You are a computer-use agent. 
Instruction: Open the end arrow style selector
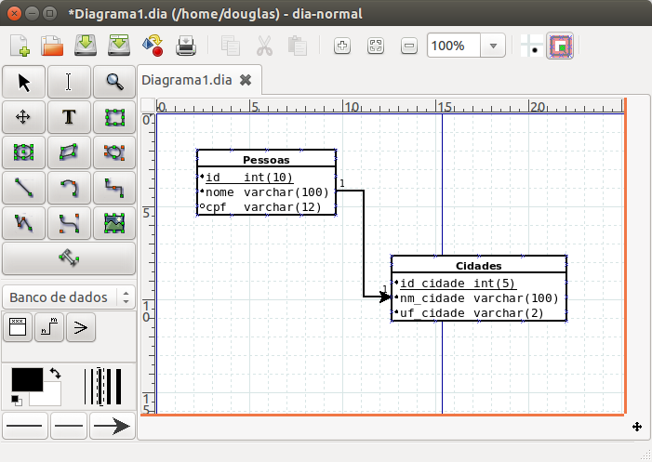coord(113,426)
